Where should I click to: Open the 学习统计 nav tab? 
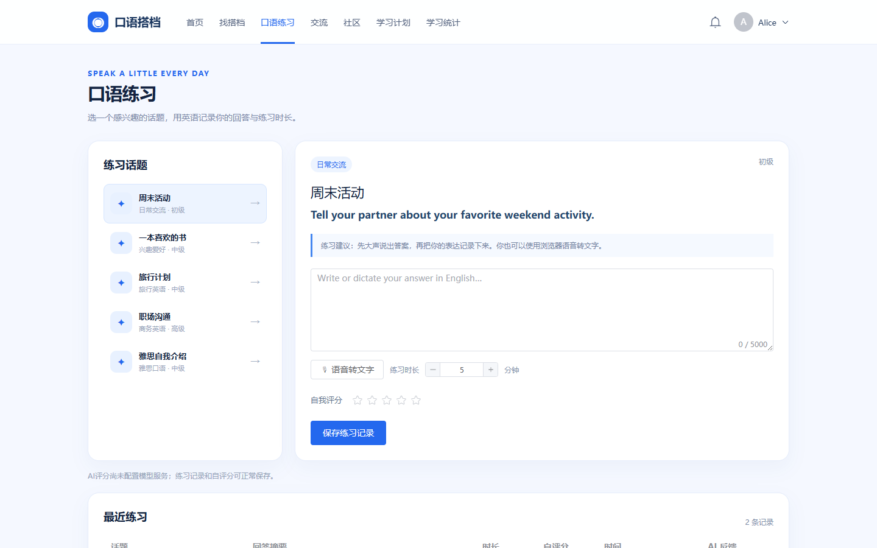443,23
